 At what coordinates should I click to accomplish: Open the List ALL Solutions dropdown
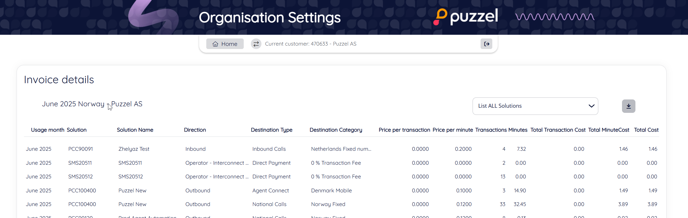(535, 106)
